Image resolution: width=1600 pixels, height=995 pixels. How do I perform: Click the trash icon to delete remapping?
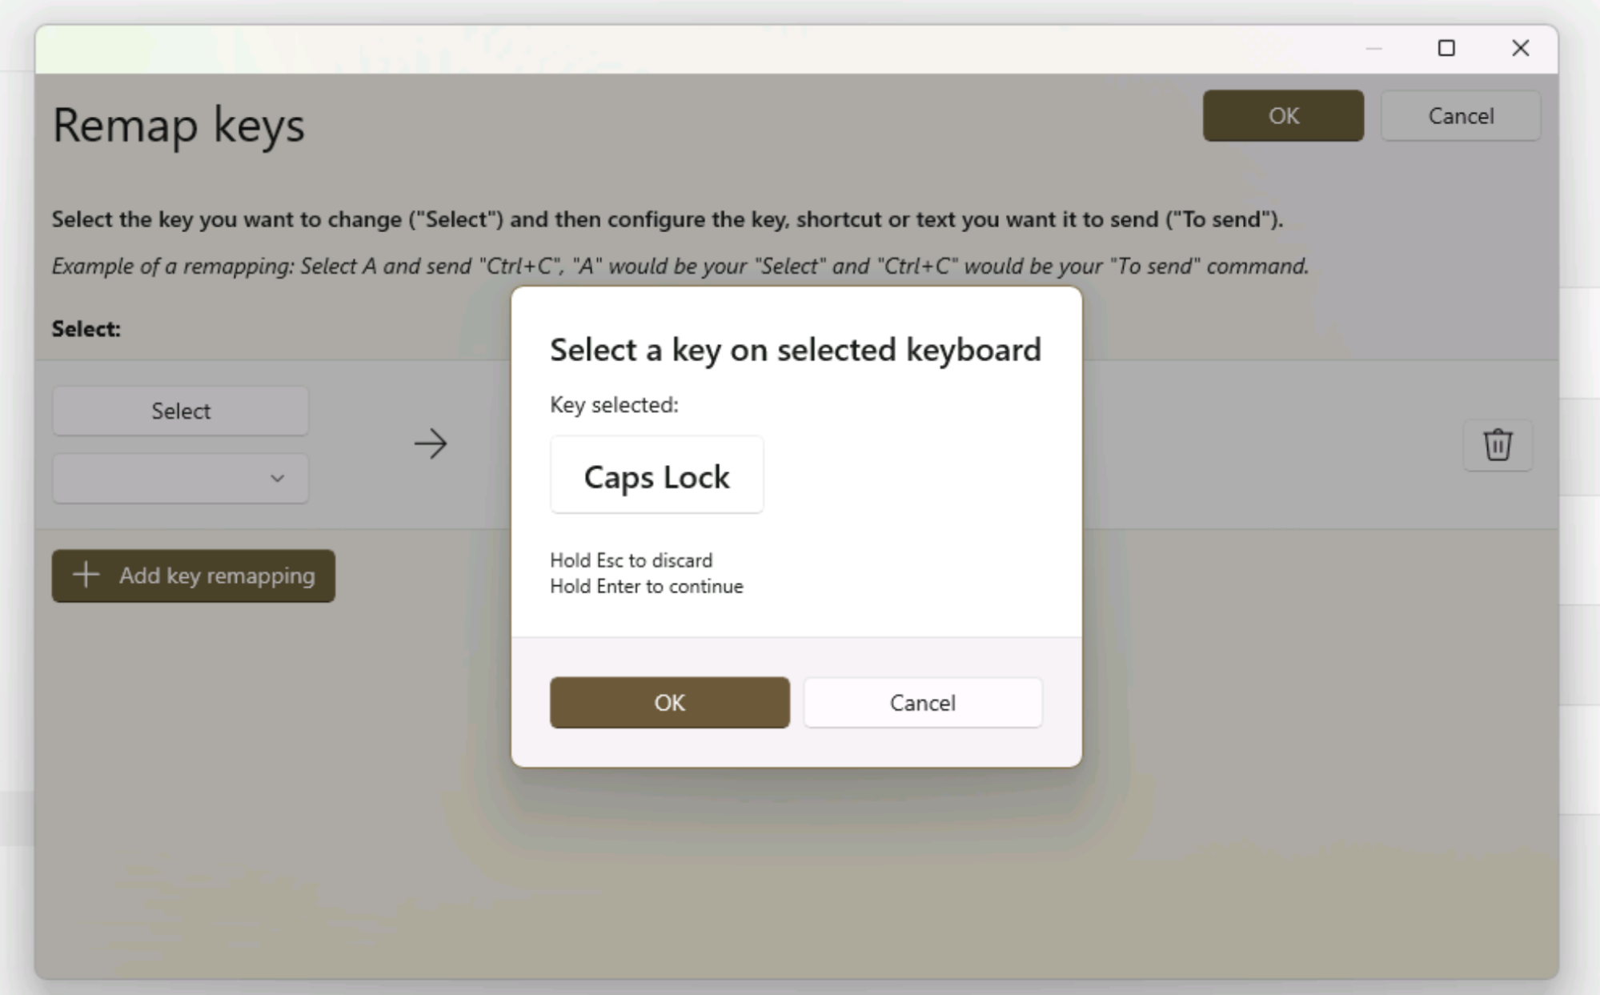[1498, 445]
